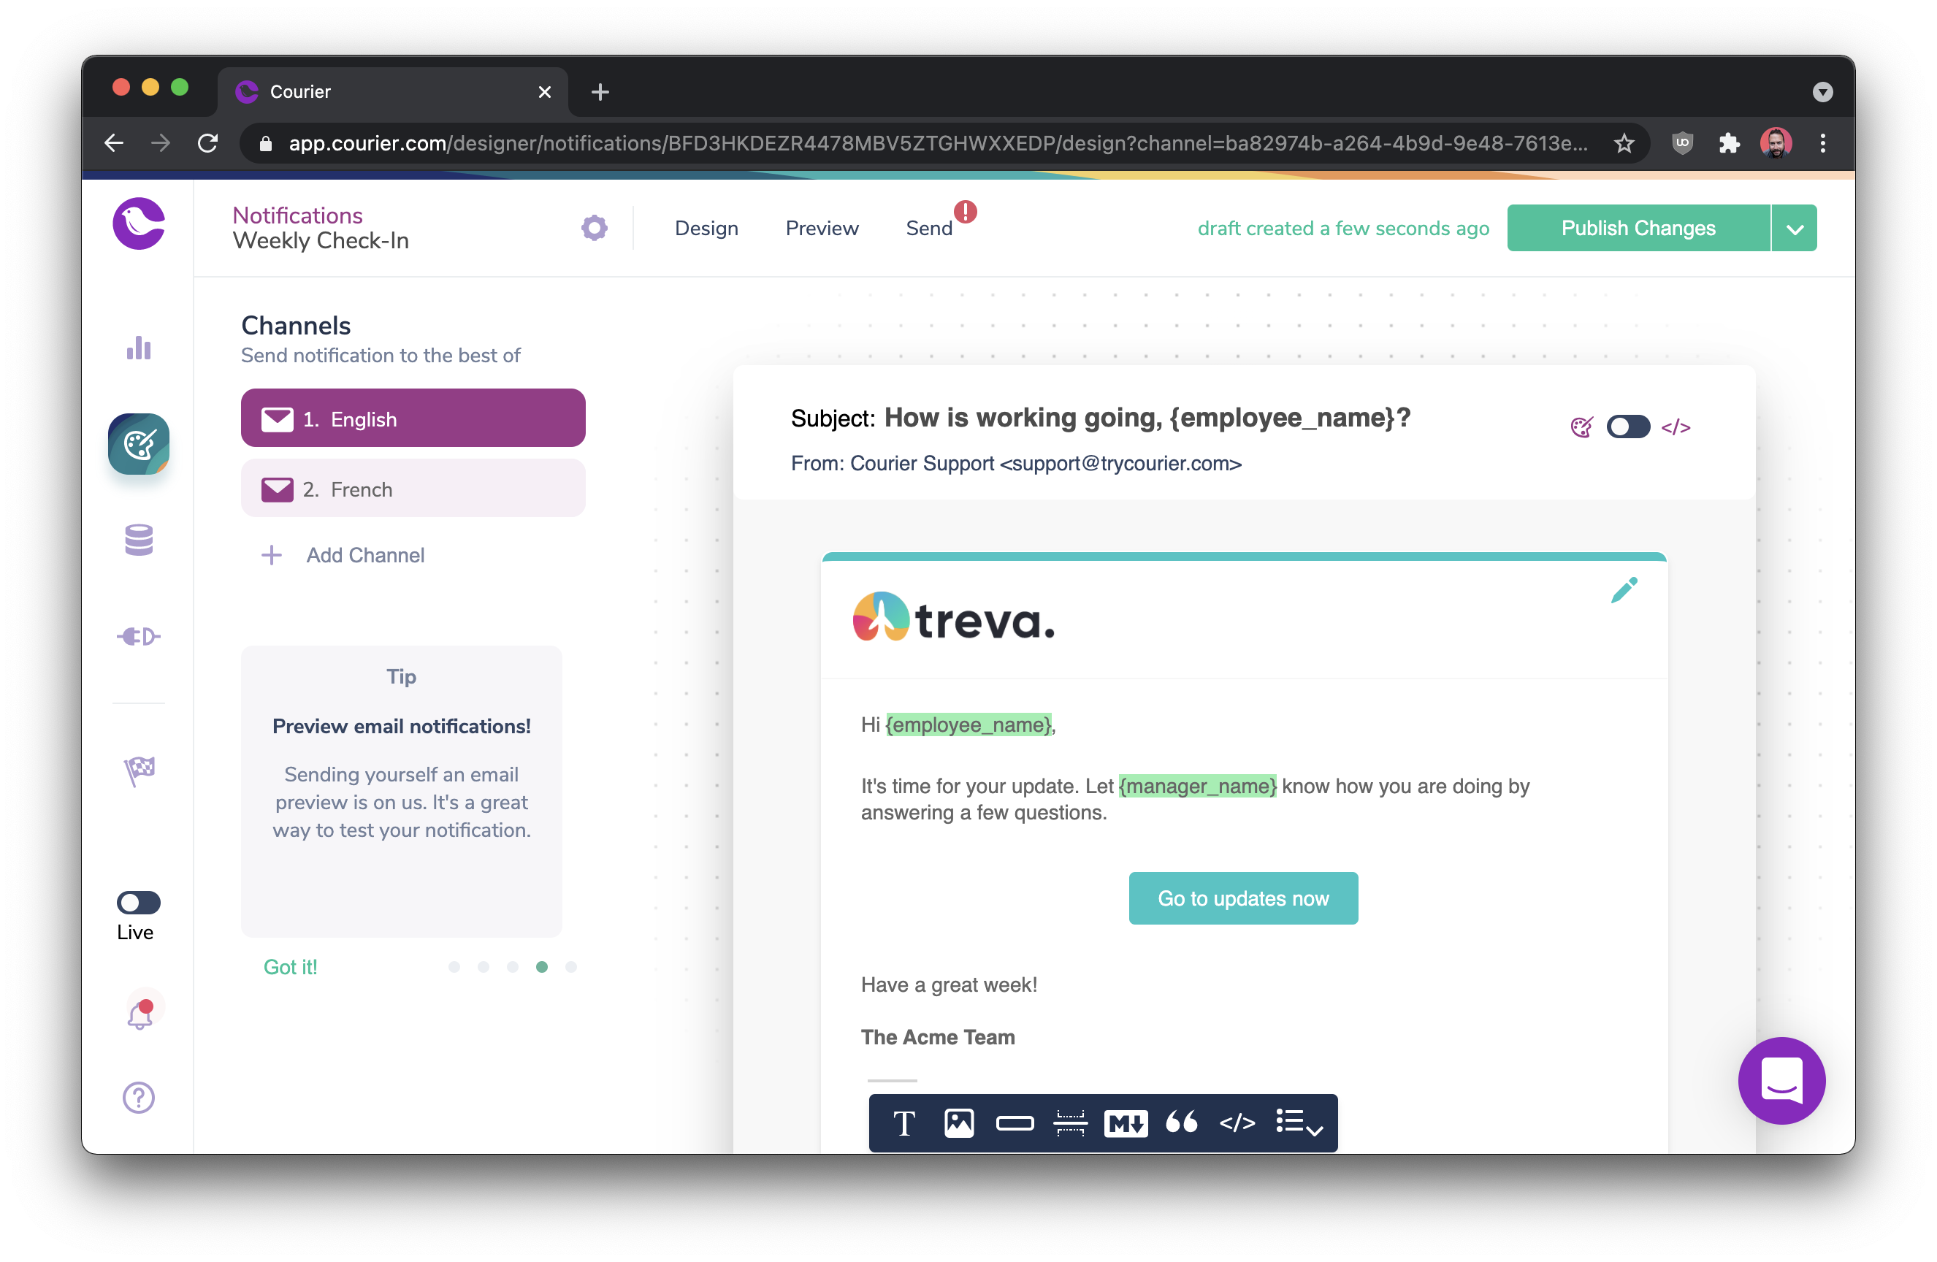Add a quote block

1181,1123
